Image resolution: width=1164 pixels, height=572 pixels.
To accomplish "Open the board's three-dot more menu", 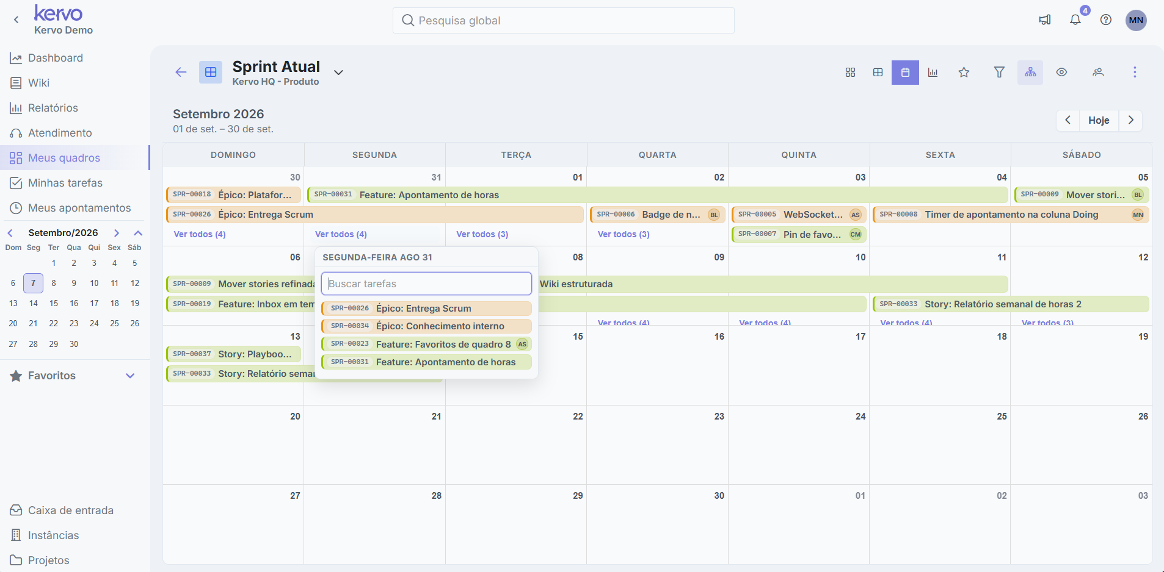I will (1135, 73).
